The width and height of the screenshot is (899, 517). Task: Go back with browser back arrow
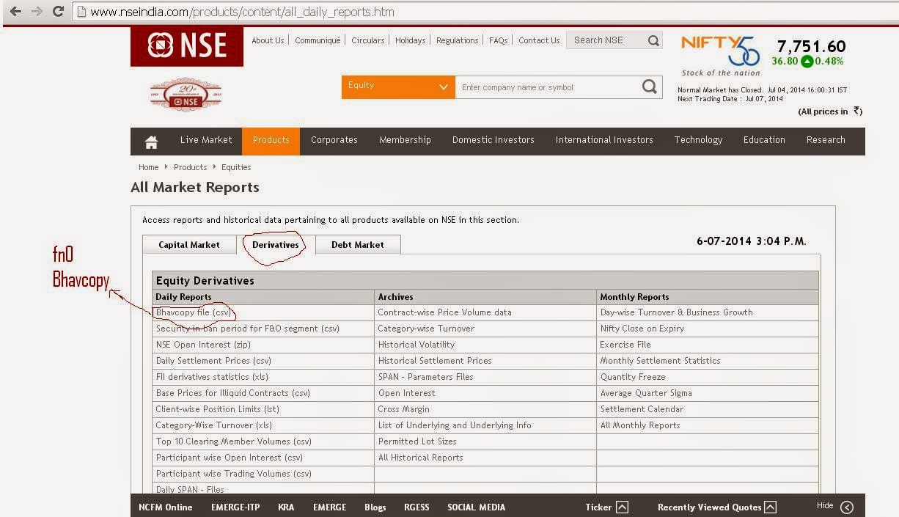[x=15, y=12]
